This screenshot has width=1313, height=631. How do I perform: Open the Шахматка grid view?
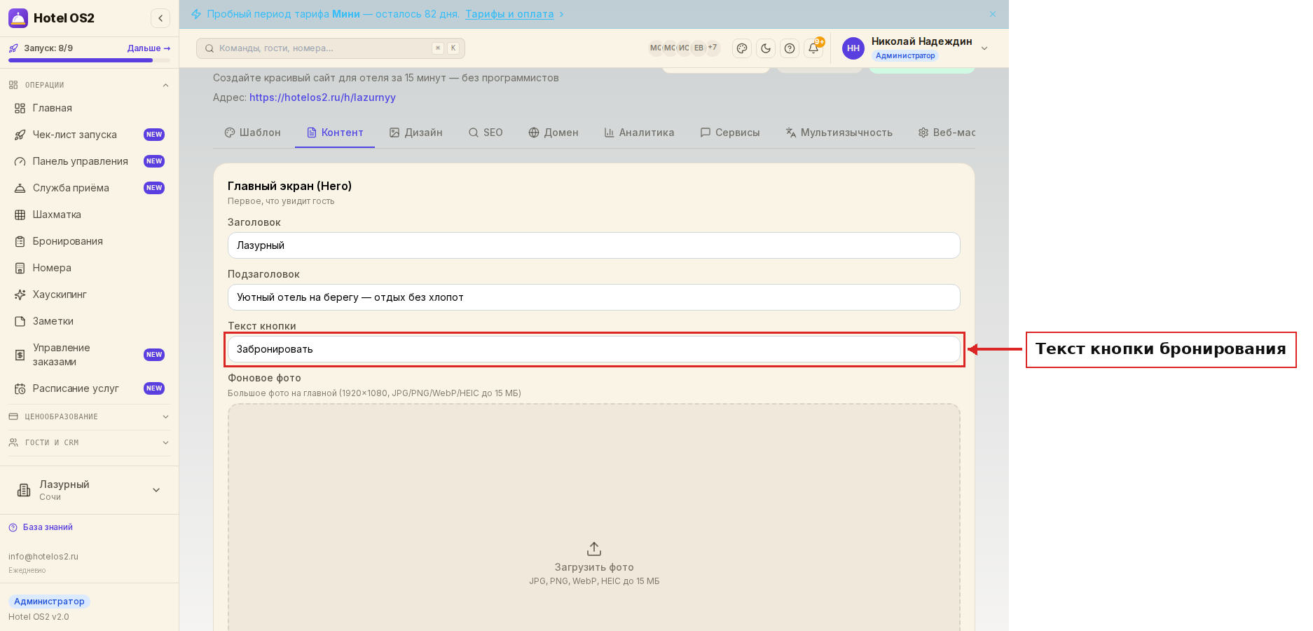89,215
